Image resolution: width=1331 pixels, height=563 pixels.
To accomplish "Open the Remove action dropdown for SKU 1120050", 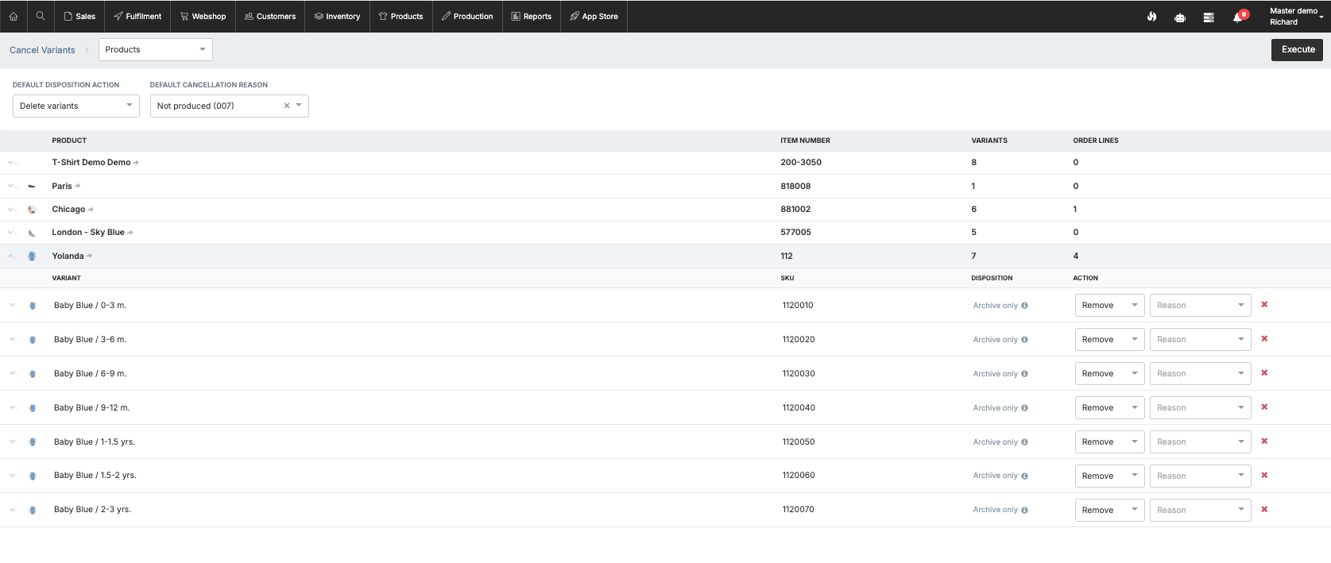I will click(1109, 442).
